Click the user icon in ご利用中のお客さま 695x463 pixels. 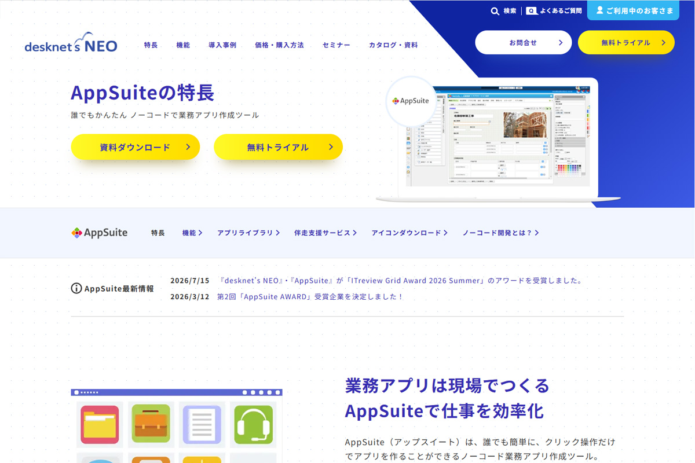tap(599, 10)
